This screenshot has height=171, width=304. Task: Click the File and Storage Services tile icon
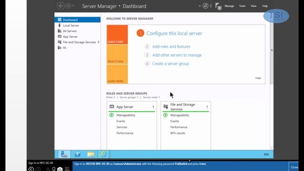click(166, 106)
